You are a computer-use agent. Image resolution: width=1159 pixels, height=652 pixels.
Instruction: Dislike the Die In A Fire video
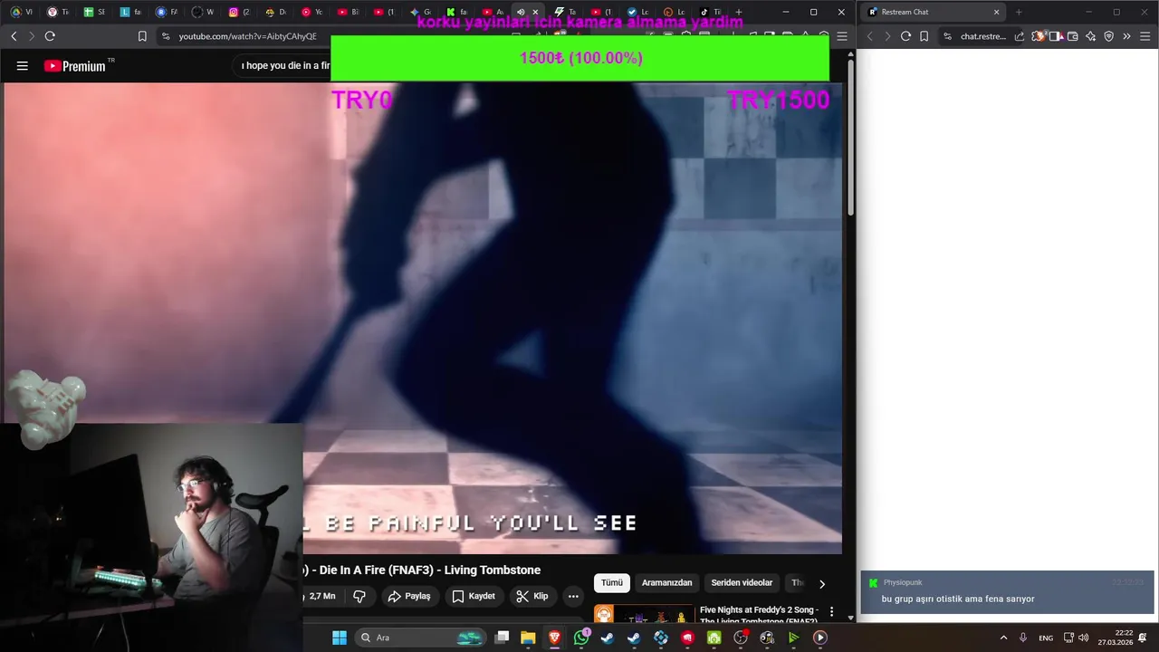pyautogui.click(x=359, y=596)
